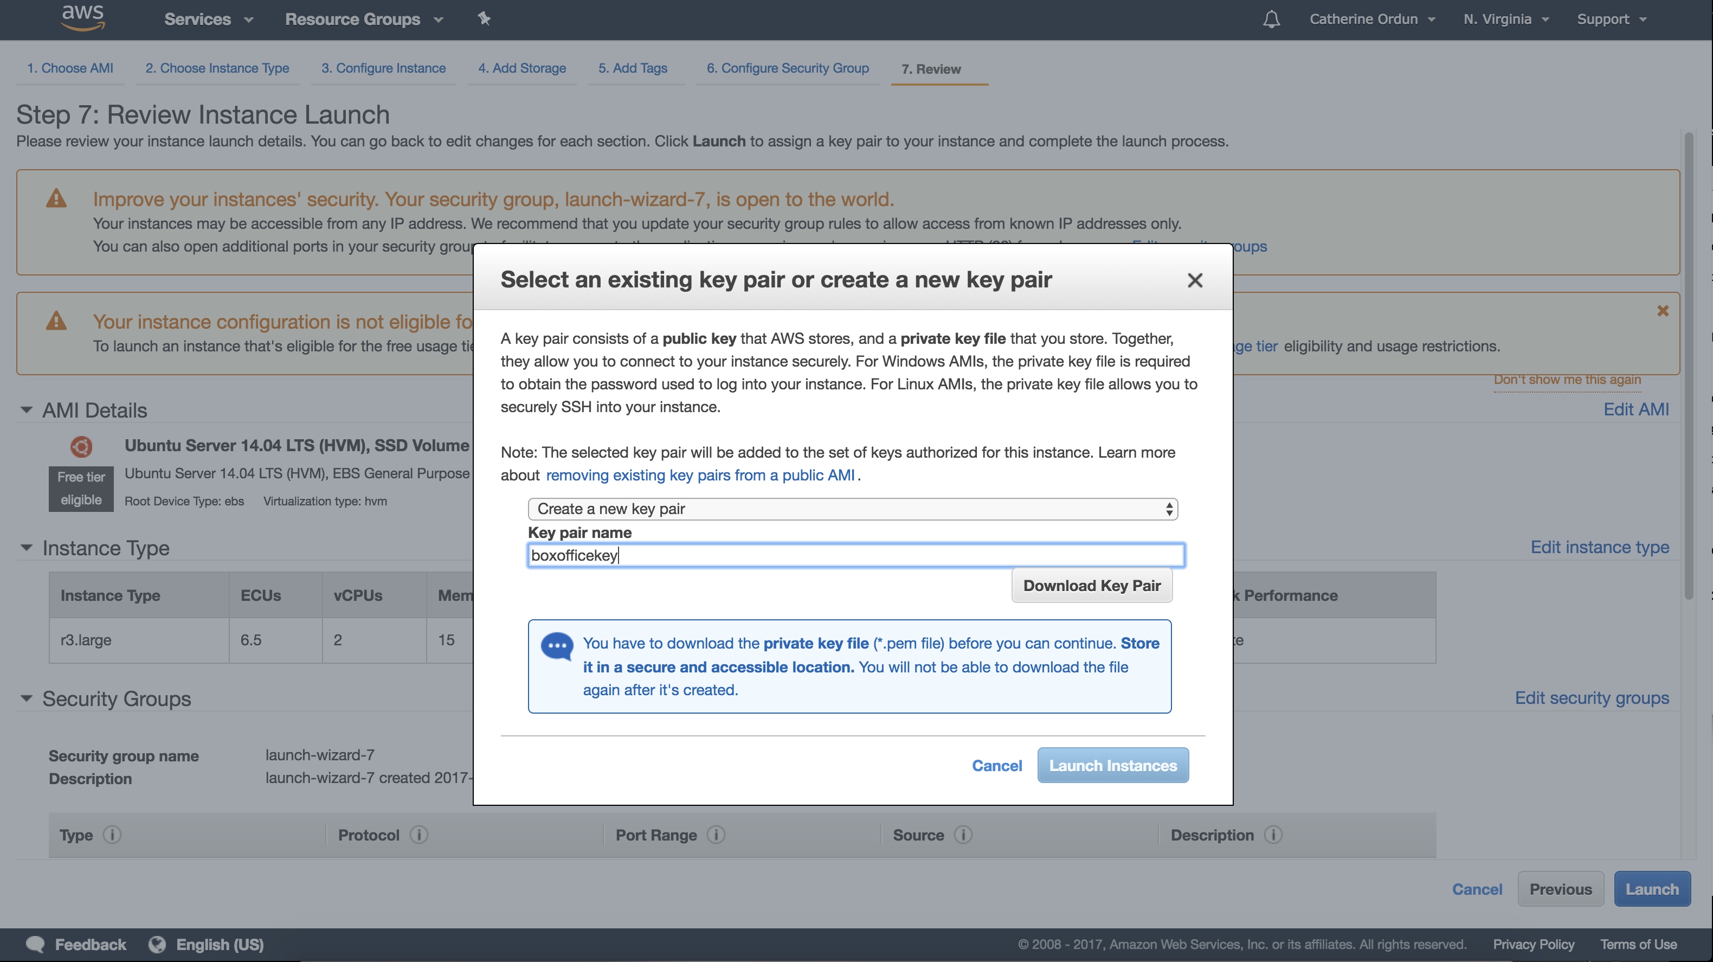Open the notifications bell icon

coord(1271,20)
